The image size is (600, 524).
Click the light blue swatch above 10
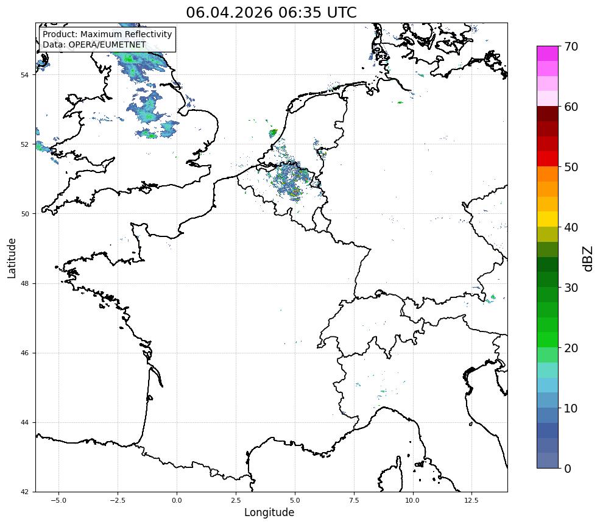coord(548,400)
